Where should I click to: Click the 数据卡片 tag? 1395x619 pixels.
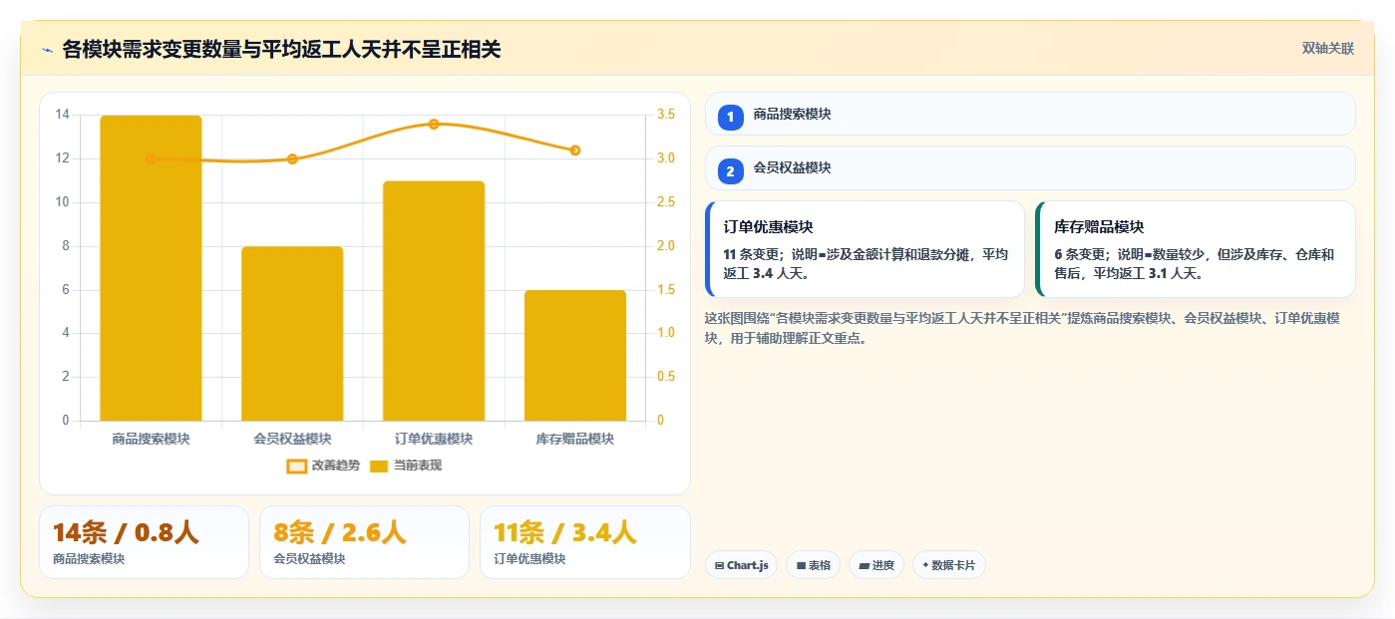click(x=948, y=565)
